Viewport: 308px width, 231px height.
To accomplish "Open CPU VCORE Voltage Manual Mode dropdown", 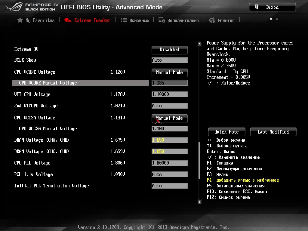I will pos(170,72).
